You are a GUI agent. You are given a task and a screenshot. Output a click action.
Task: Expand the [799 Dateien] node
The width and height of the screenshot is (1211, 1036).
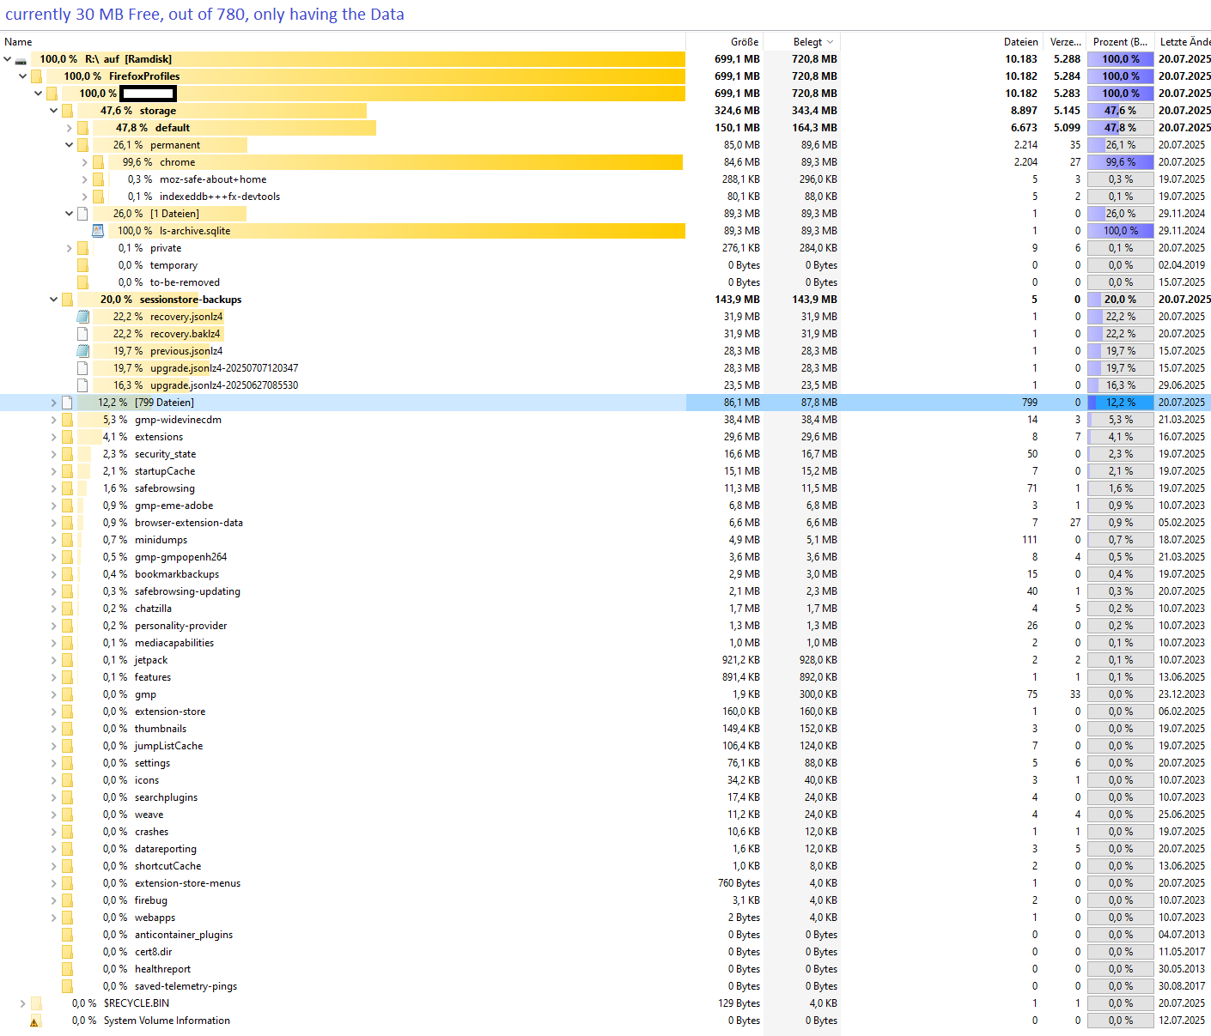(x=54, y=403)
